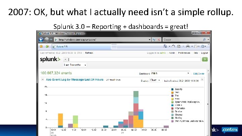242x136 pixels.
Task: Open the recent pages dropdown beside Forward
Action: pos(51,40)
